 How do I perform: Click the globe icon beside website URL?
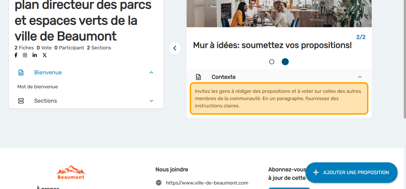tap(159, 183)
